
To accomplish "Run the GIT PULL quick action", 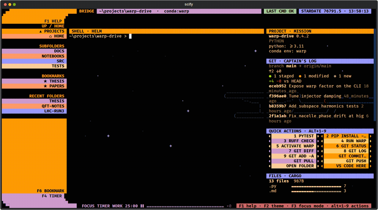I will pyautogui.click(x=294, y=161).
